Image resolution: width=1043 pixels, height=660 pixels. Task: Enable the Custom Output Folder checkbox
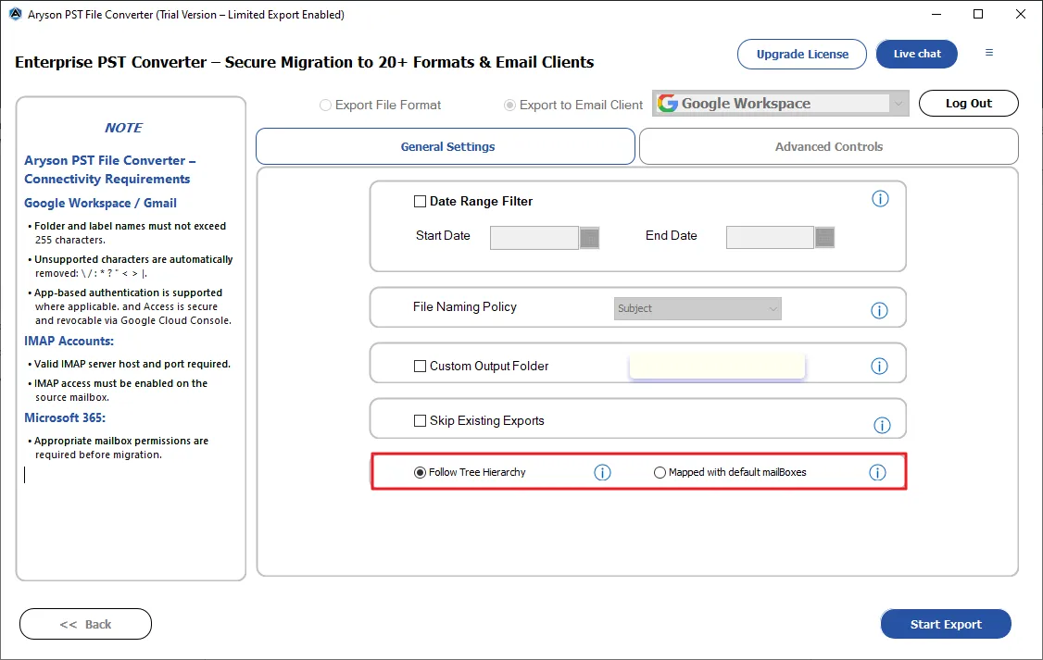420,367
